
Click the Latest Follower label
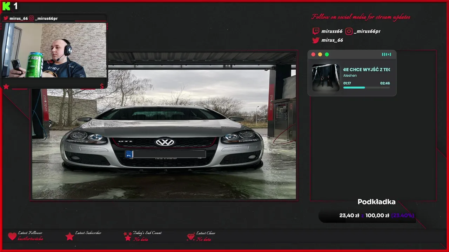click(30, 233)
